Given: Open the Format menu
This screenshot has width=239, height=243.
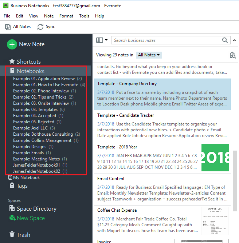Looking at the screenshot, I should coord(66,16).
